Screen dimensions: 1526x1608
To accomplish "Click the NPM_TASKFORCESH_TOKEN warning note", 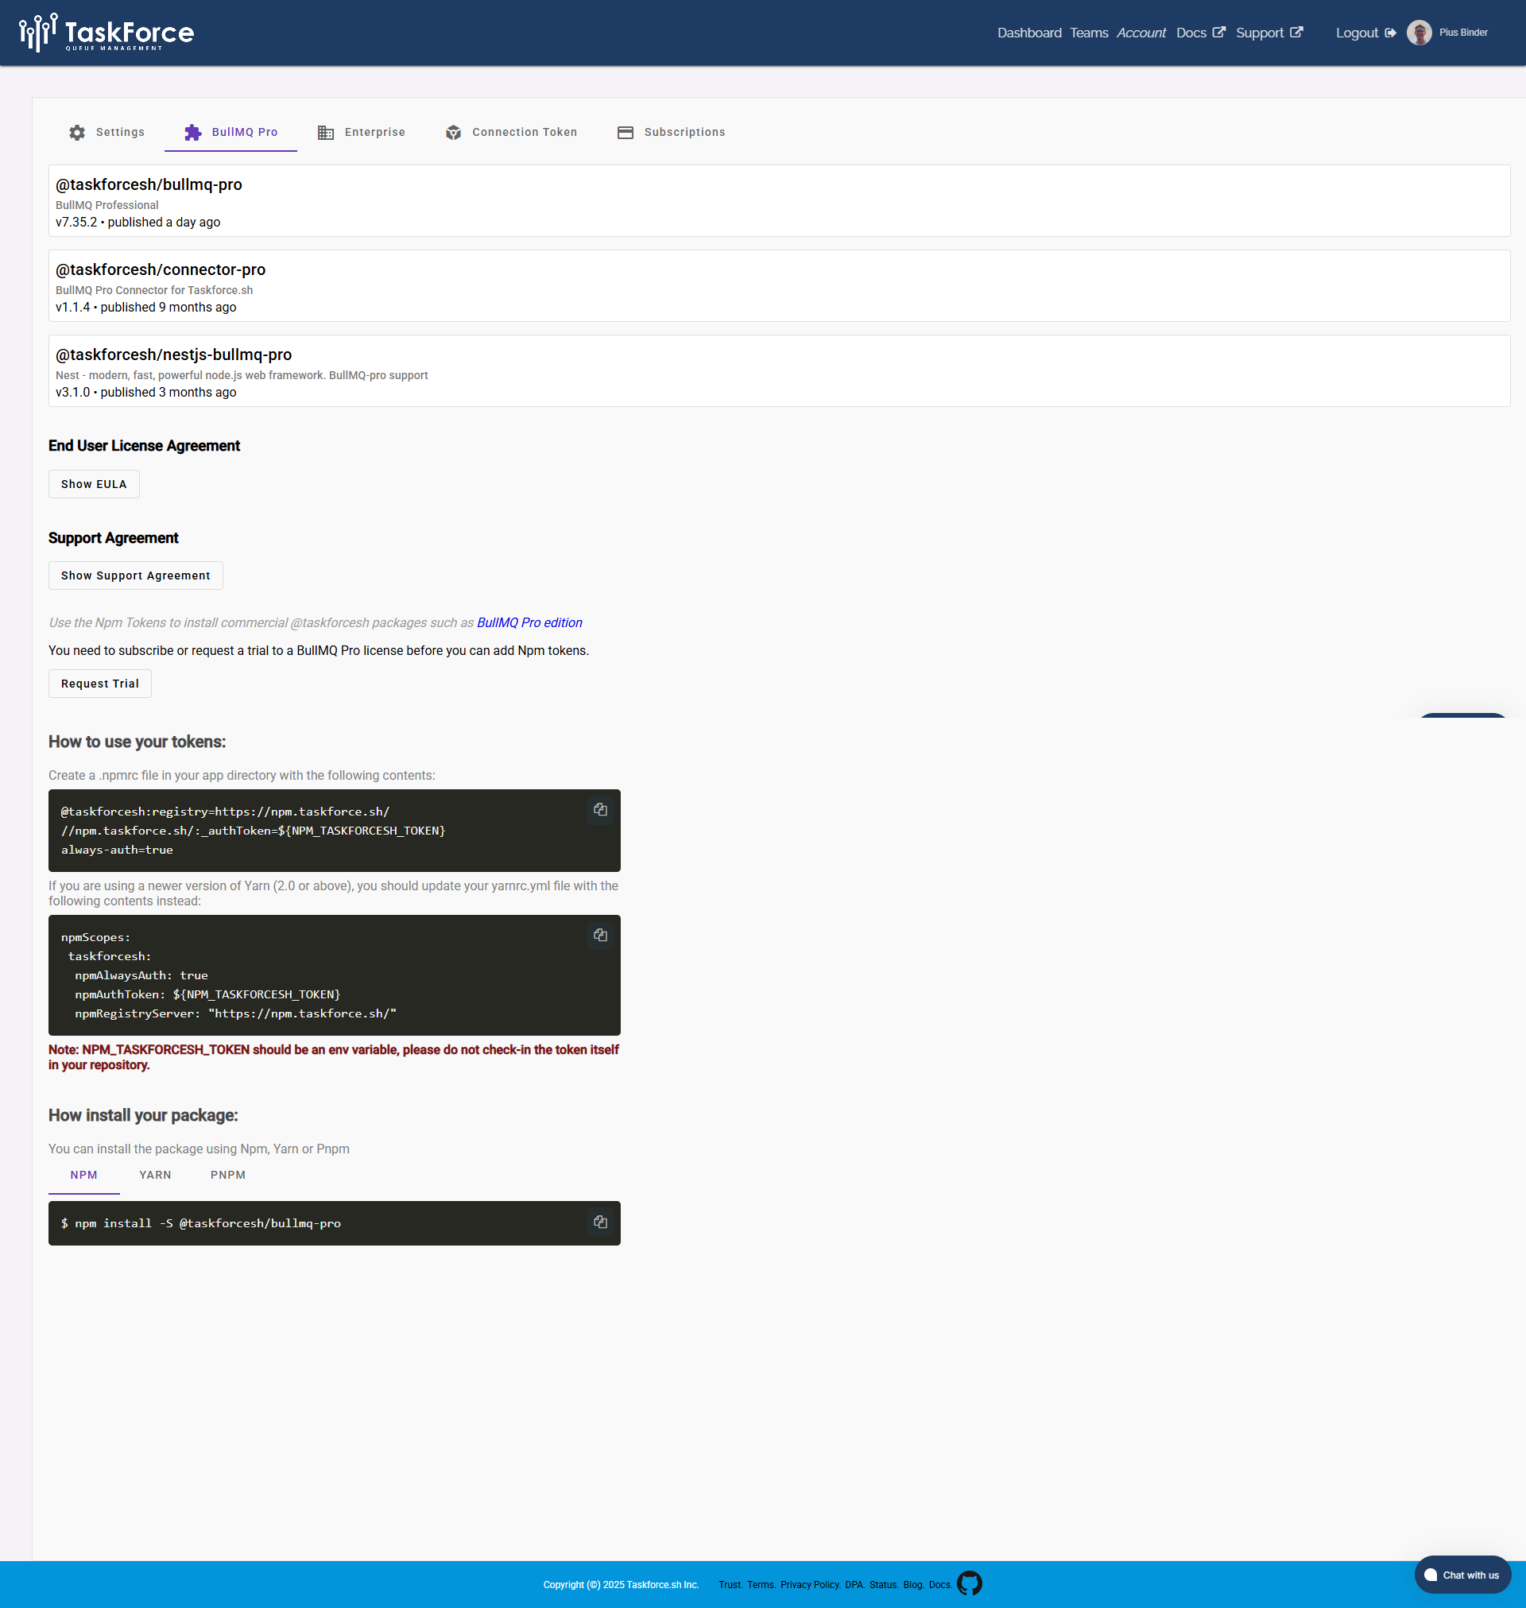I will [x=334, y=1057].
